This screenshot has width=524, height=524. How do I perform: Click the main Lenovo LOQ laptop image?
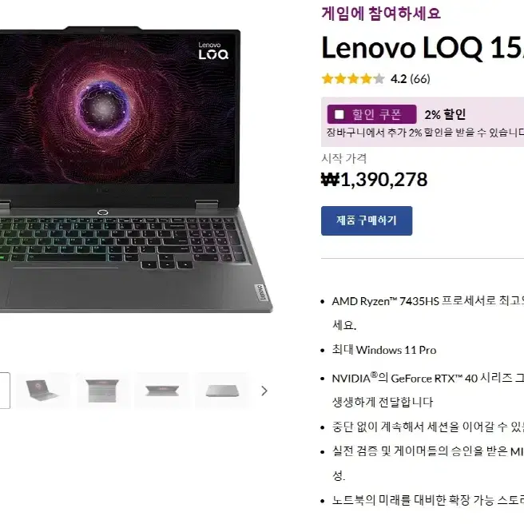tap(133, 169)
